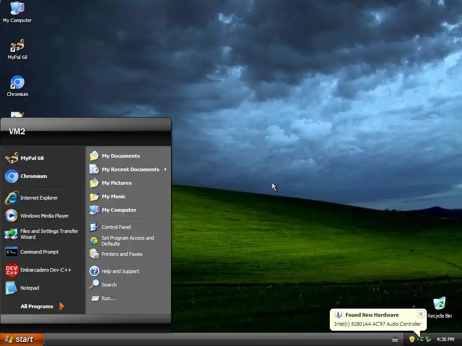The width and height of the screenshot is (462, 346).
Task: Click the network connection tray icon
Action: [420, 339]
